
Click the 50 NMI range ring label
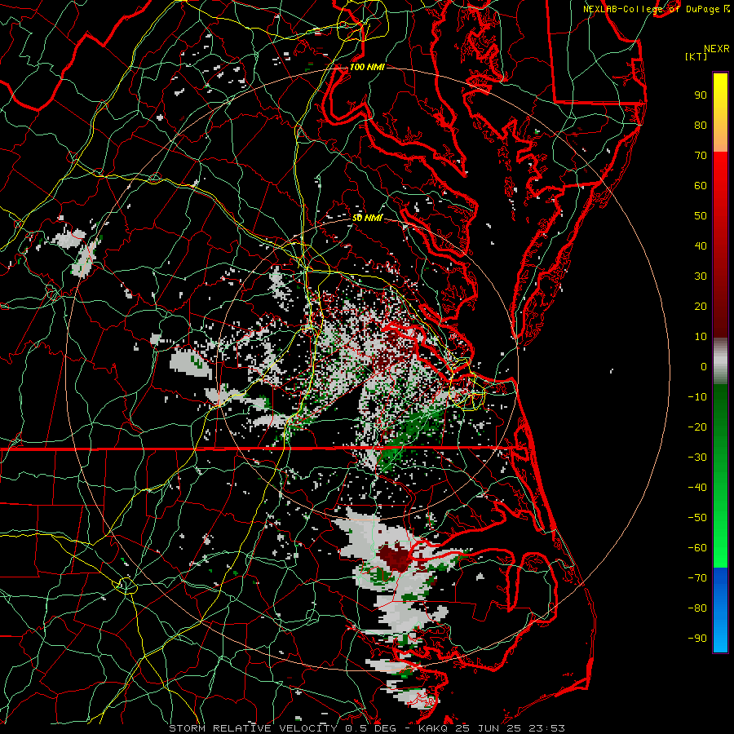[367, 218]
